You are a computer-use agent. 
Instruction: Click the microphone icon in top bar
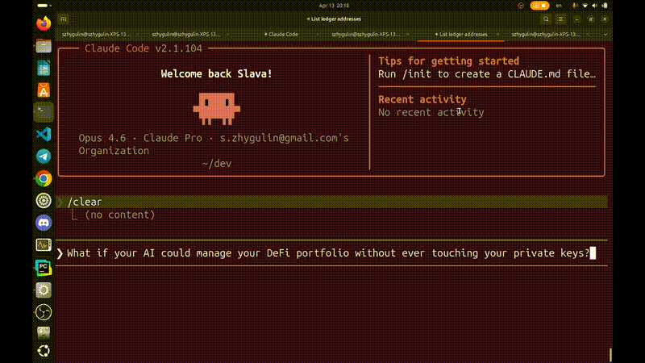[x=575, y=6]
